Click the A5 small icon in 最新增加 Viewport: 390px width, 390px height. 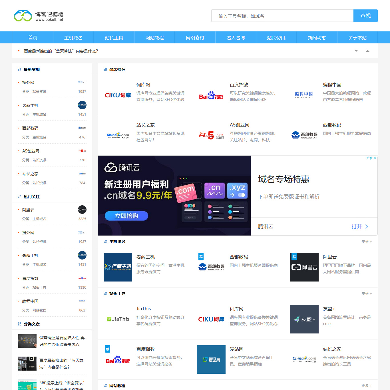point(82,151)
